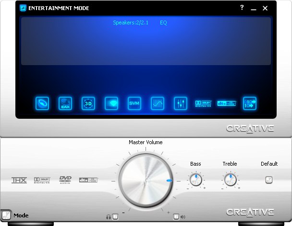Click the rightmost arrows icon in display
Image resolution: width=292 pixels, height=226 pixels.
[249, 103]
